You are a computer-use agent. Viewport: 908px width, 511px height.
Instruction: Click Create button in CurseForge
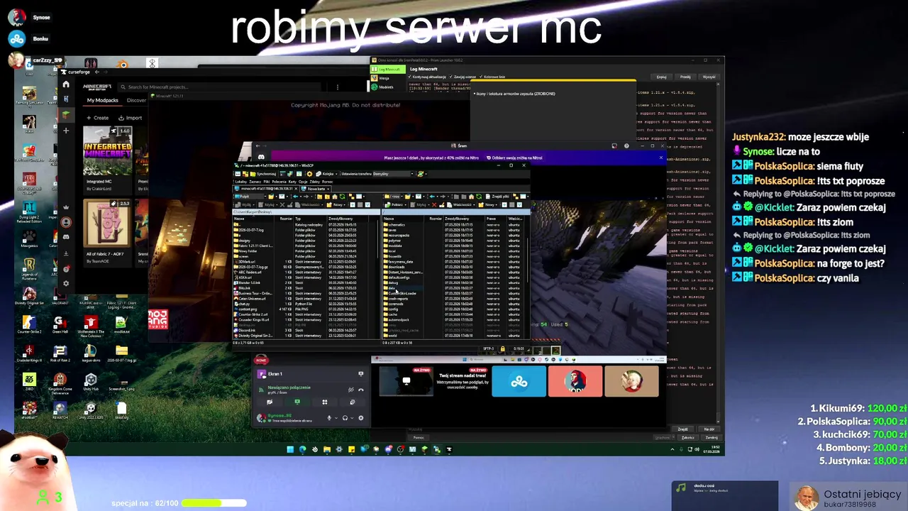97,118
